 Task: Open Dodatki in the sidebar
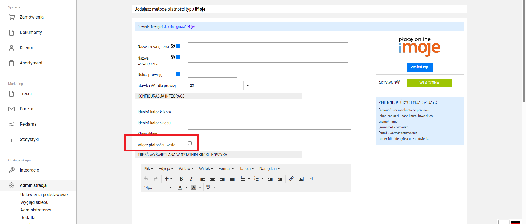click(x=28, y=218)
